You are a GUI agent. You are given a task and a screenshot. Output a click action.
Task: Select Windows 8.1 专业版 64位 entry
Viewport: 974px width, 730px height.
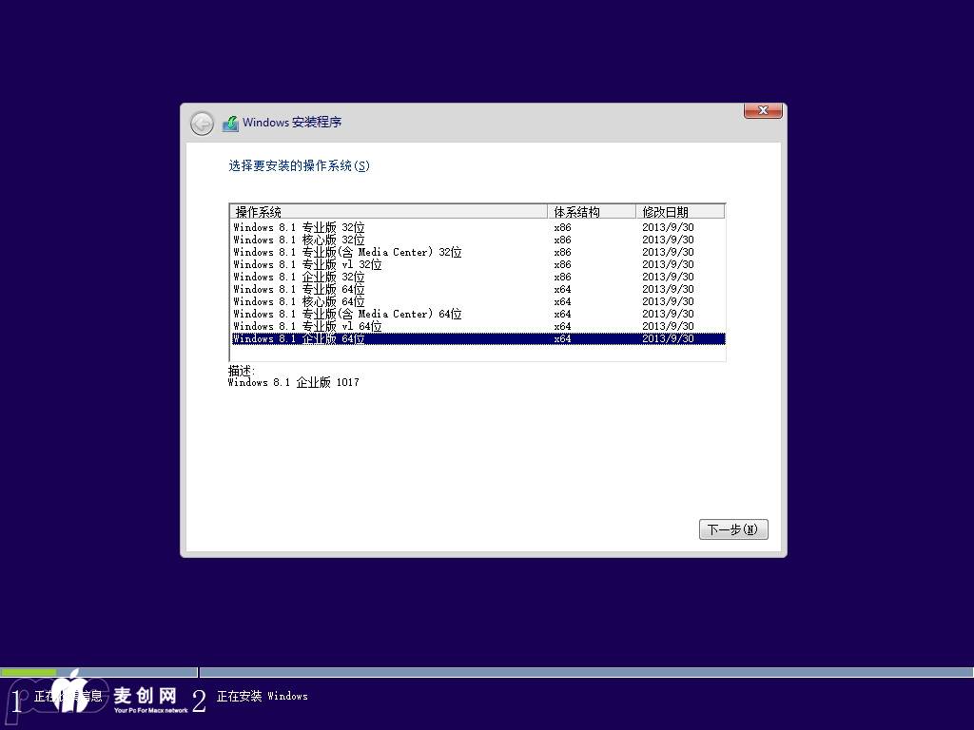300,290
